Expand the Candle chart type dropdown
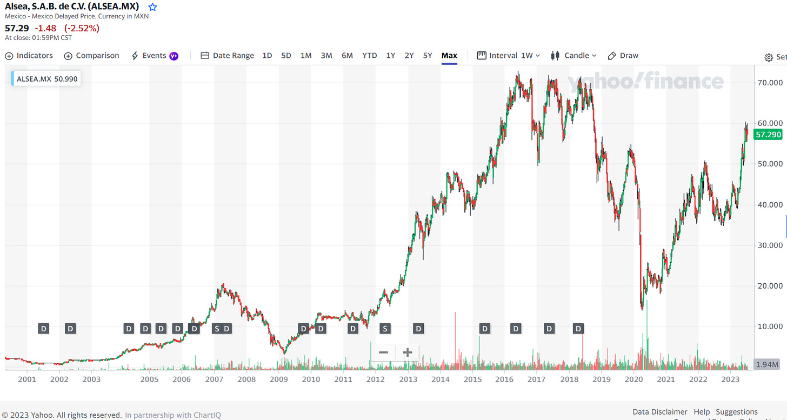787x420 pixels. [x=573, y=56]
